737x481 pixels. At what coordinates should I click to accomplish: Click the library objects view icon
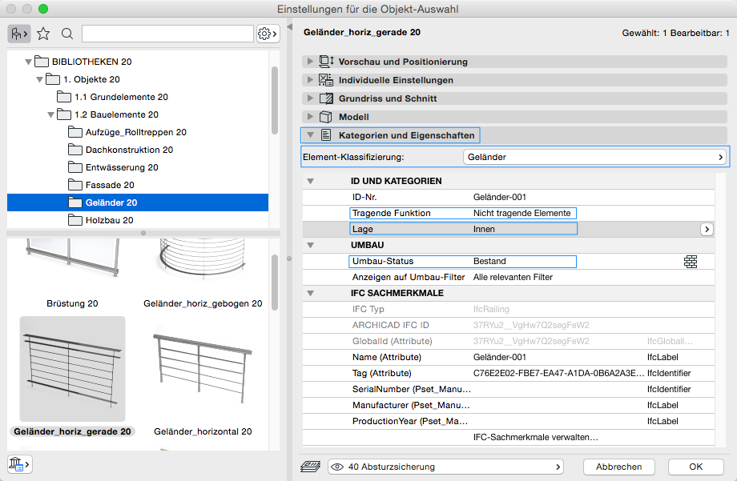(x=18, y=34)
